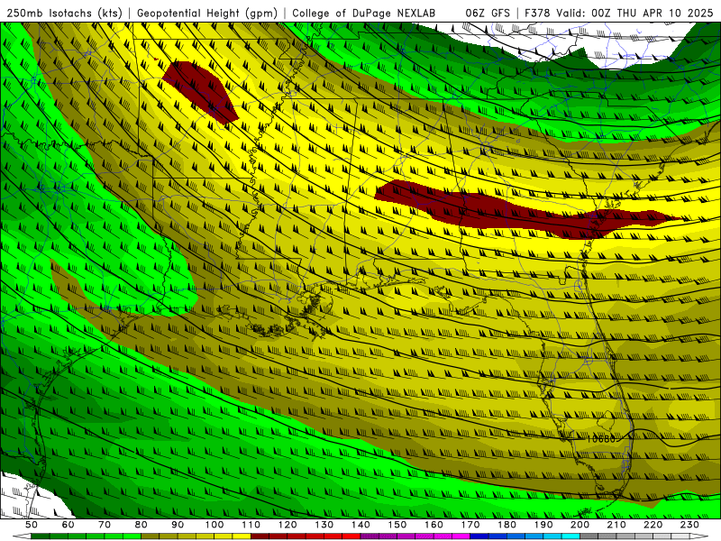Pick the dark red swatch right of the 110 label
The image size is (721, 541).
click(x=260, y=536)
